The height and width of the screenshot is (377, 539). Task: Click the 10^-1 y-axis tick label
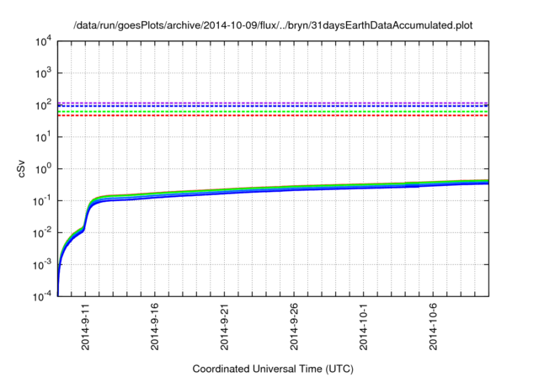42,200
